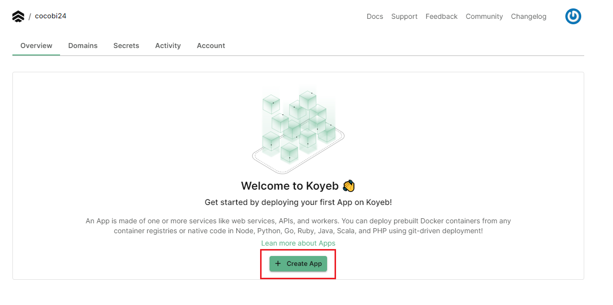The image size is (613, 305).
Task: Open the Account tab
Action: 211,46
